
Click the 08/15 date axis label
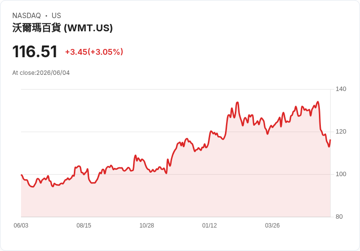pos(84,226)
